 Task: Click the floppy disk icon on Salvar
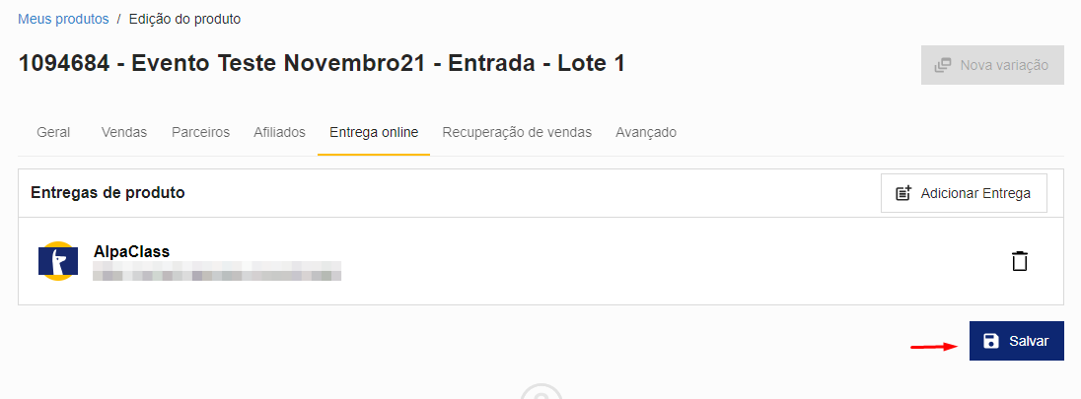pyautogui.click(x=990, y=341)
